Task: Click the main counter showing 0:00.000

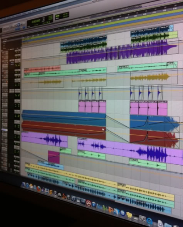Action: pos(36,21)
